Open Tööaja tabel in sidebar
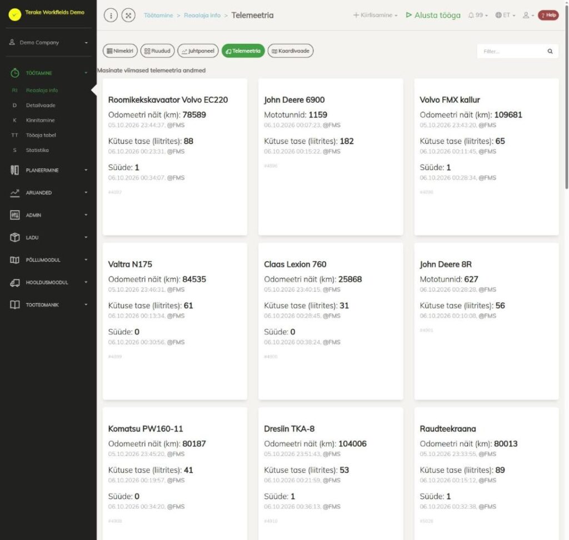569x540 pixels. pyautogui.click(x=41, y=135)
